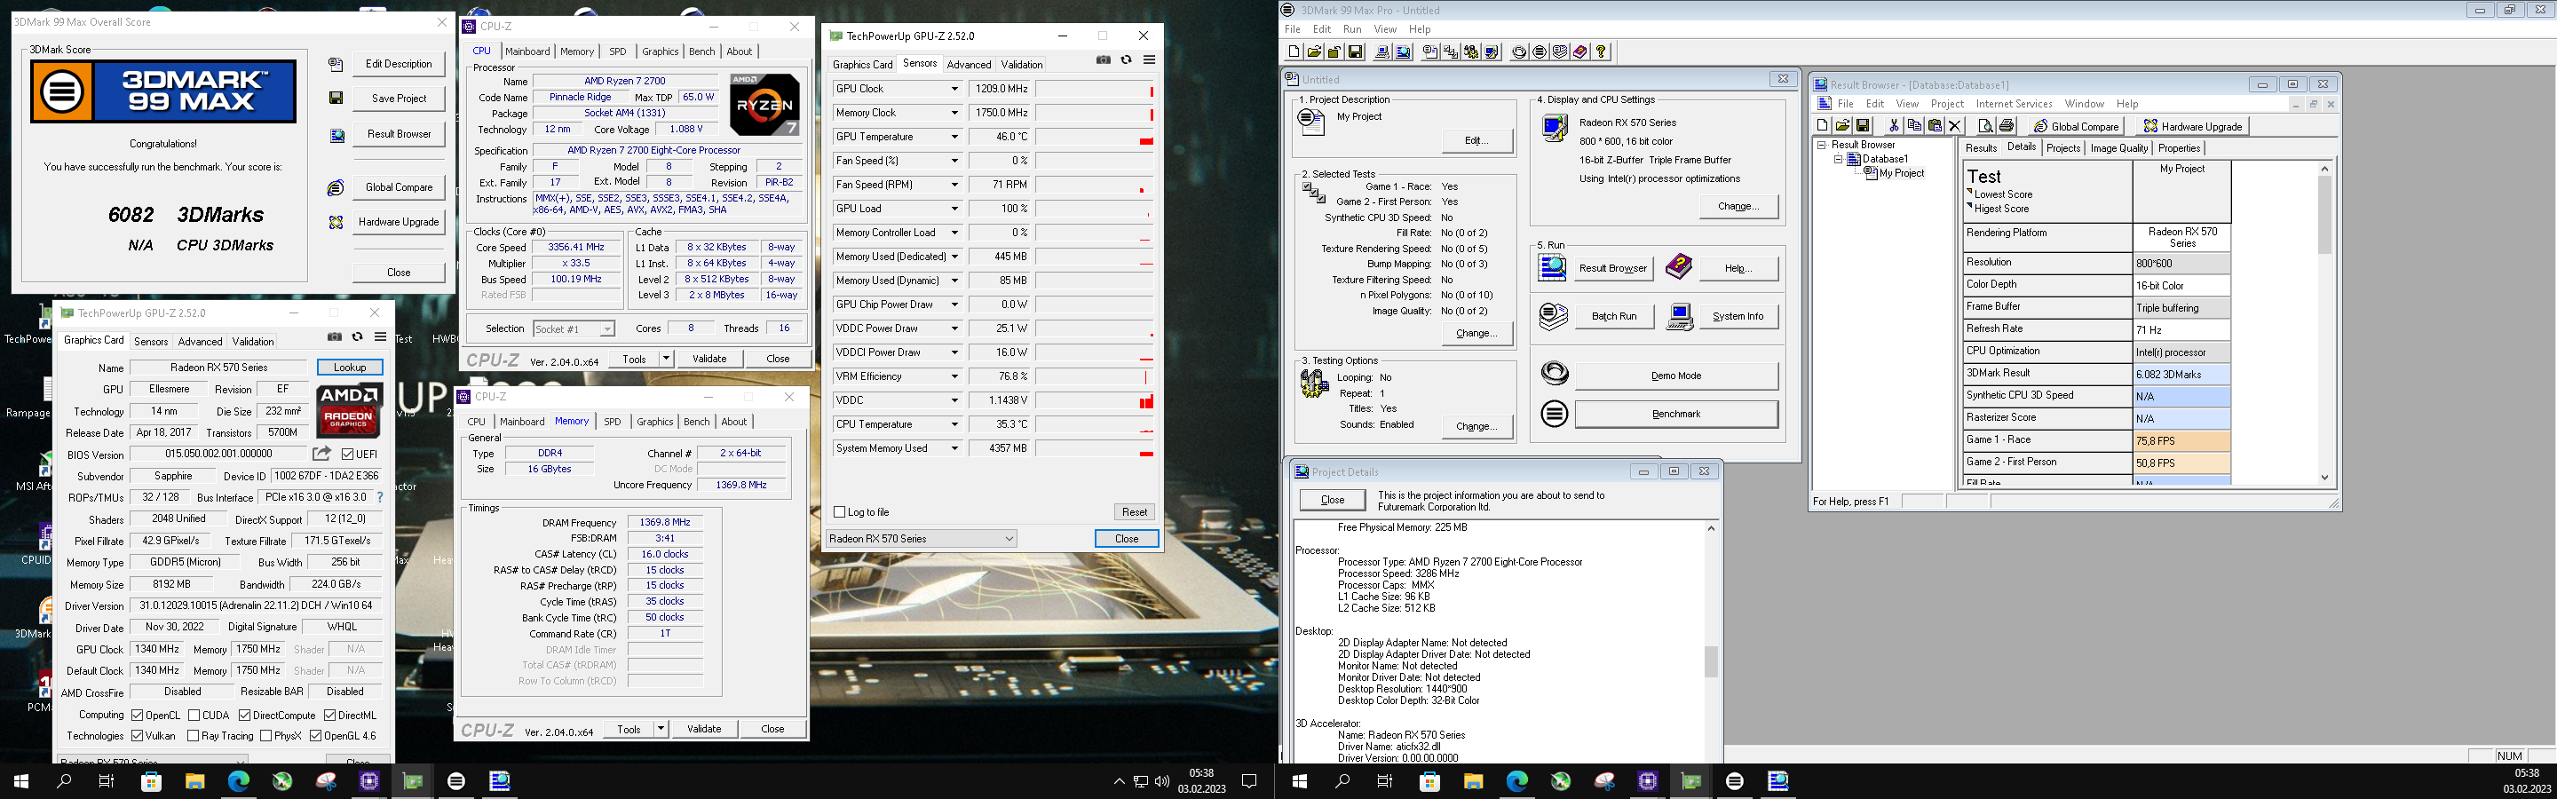The height and width of the screenshot is (799, 2557).
Task: Click purple Help book icon in 3DMark toolbar
Action: coord(1580,51)
